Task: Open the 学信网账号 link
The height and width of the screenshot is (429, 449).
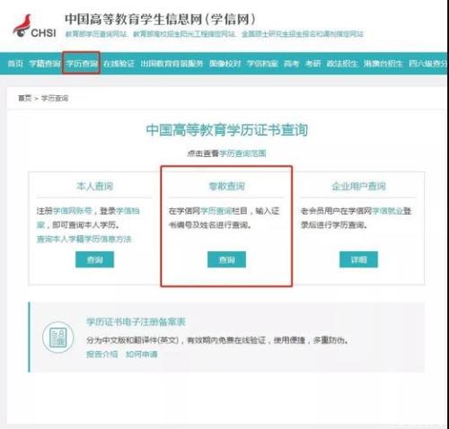Action: pos(73,211)
